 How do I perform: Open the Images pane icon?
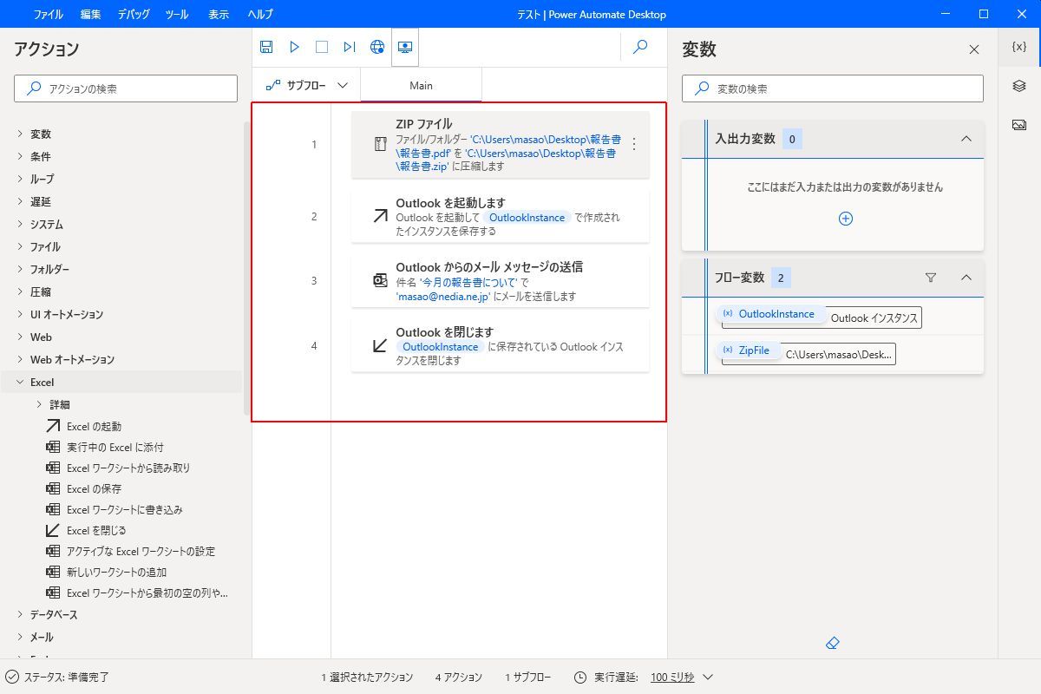[x=1019, y=125]
